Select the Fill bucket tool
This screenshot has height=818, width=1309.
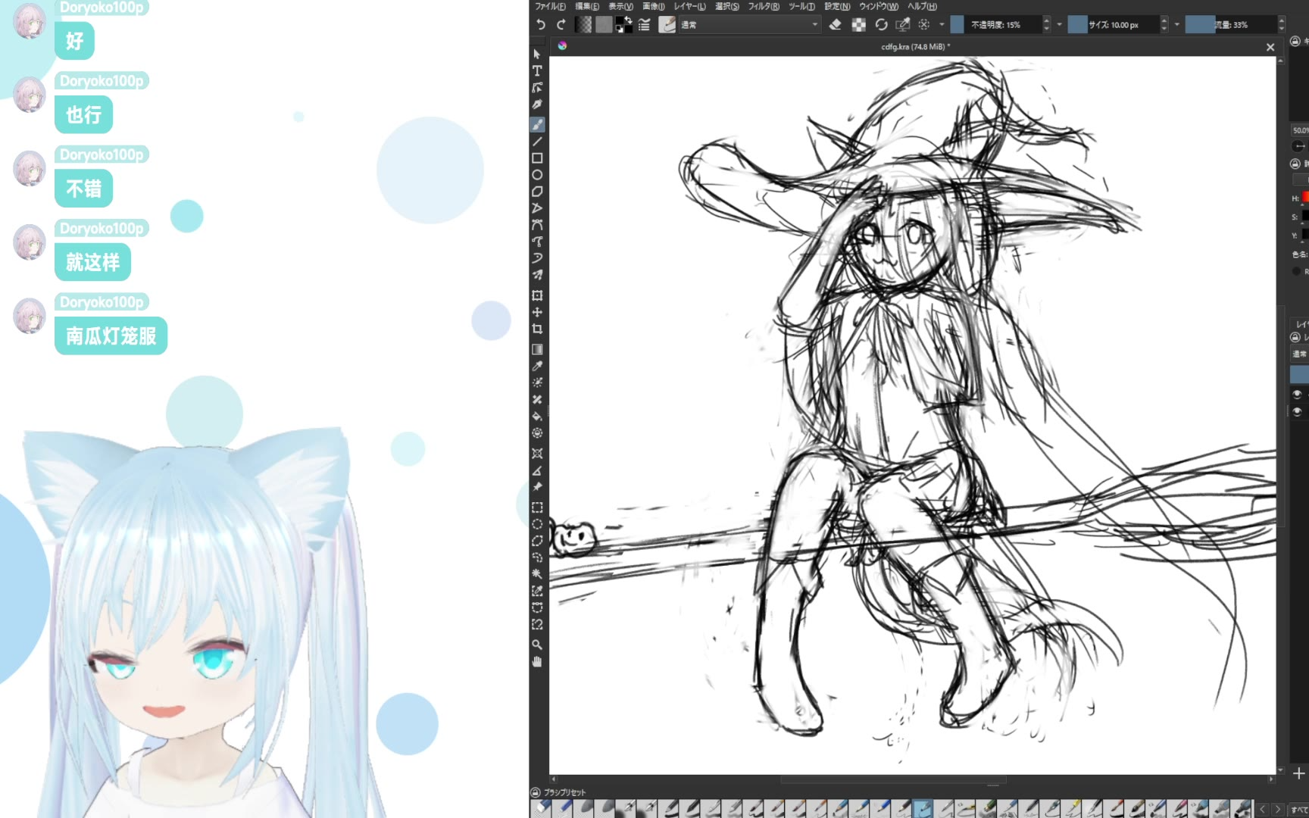tap(537, 416)
